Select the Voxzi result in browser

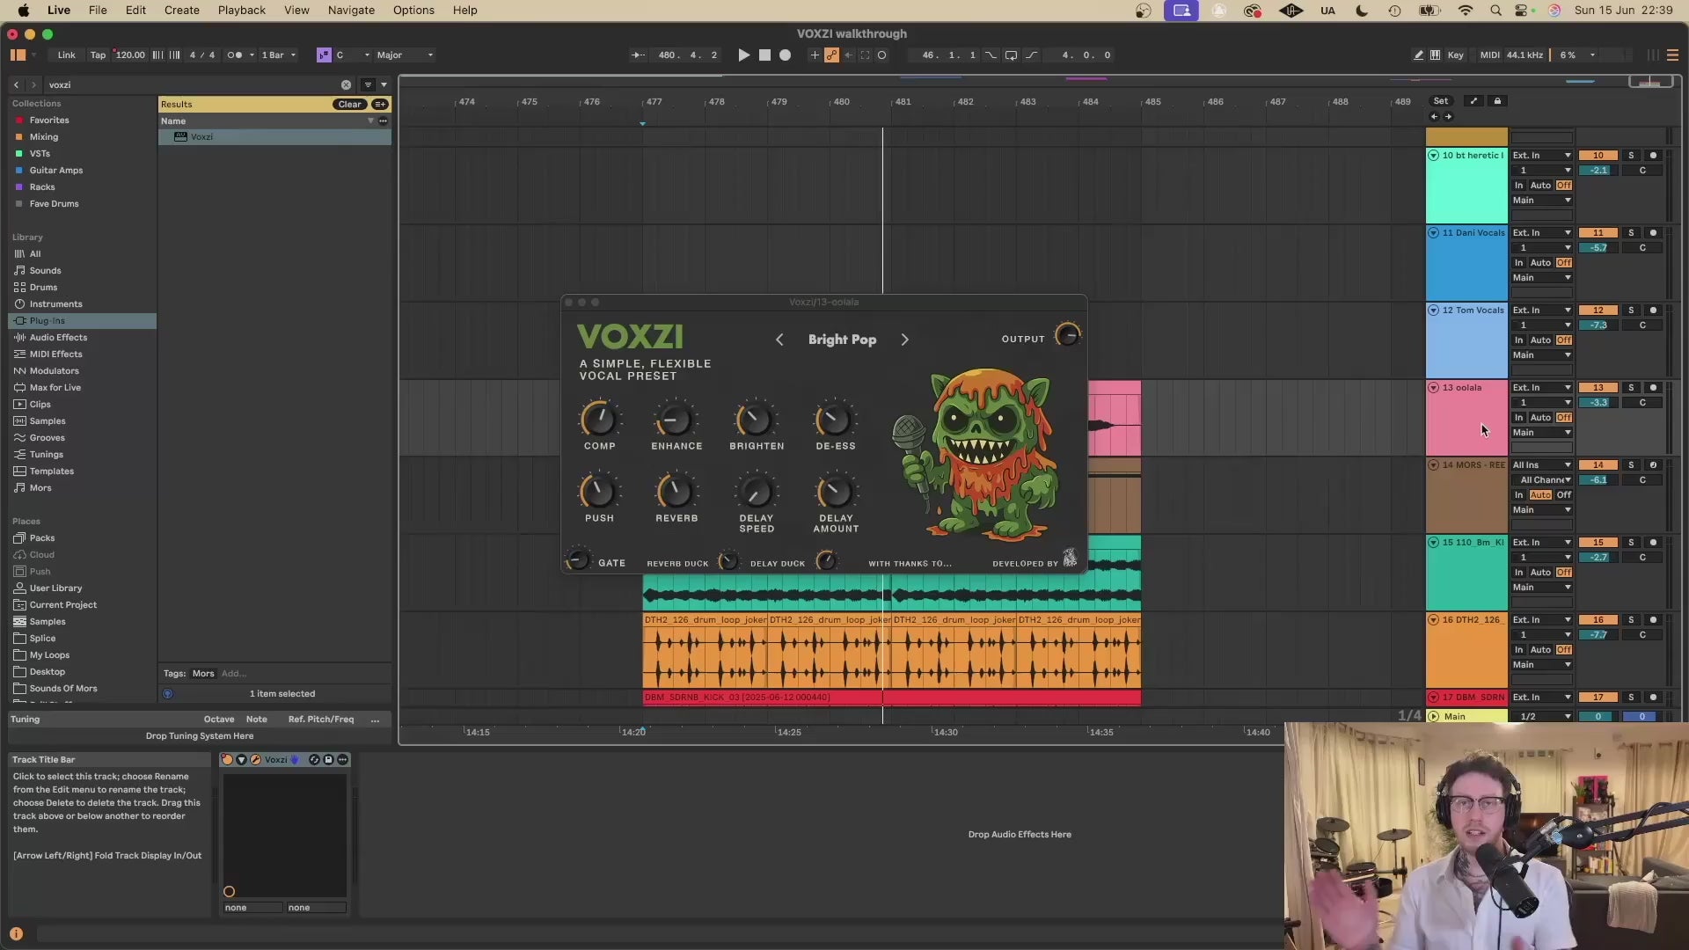click(274, 136)
